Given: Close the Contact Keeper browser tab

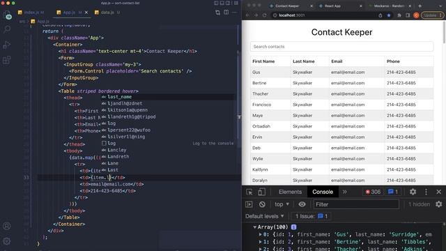Looking at the screenshot, I should [312, 6].
